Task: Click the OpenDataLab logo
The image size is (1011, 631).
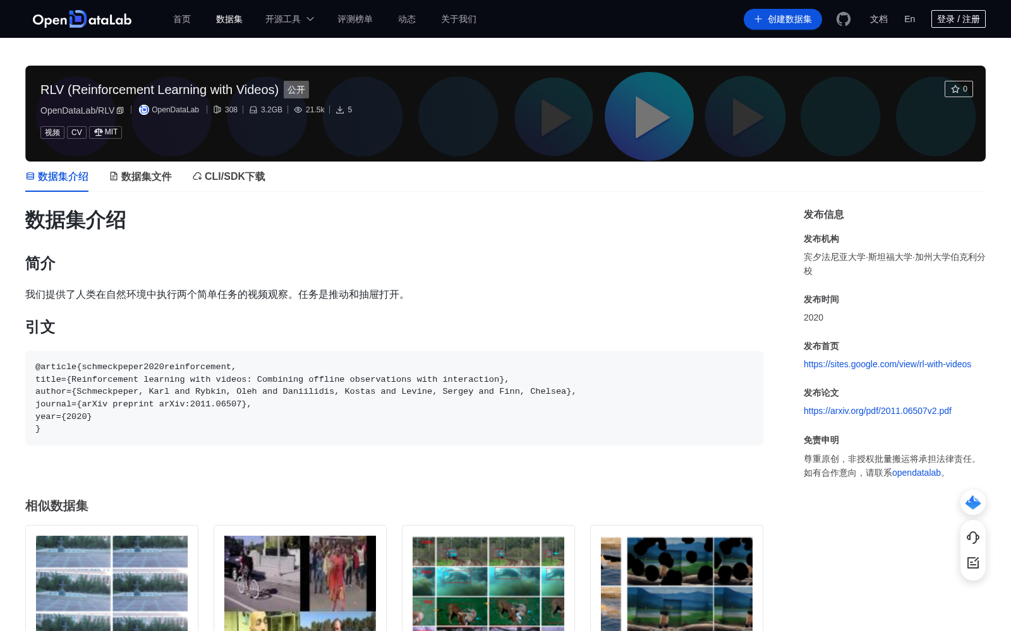Action: (82, 19)
